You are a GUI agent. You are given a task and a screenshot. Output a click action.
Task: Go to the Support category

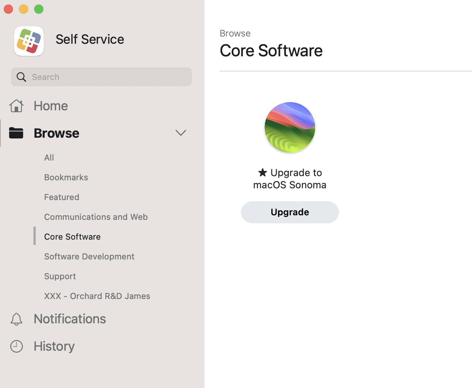tap(60, 276)
